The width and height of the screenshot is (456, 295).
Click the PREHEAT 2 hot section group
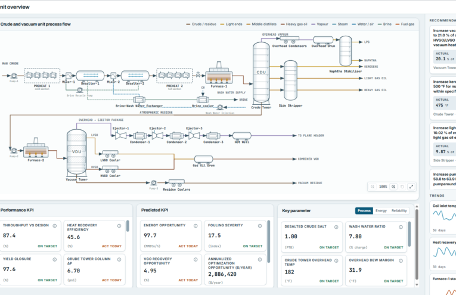coord(175,76)
